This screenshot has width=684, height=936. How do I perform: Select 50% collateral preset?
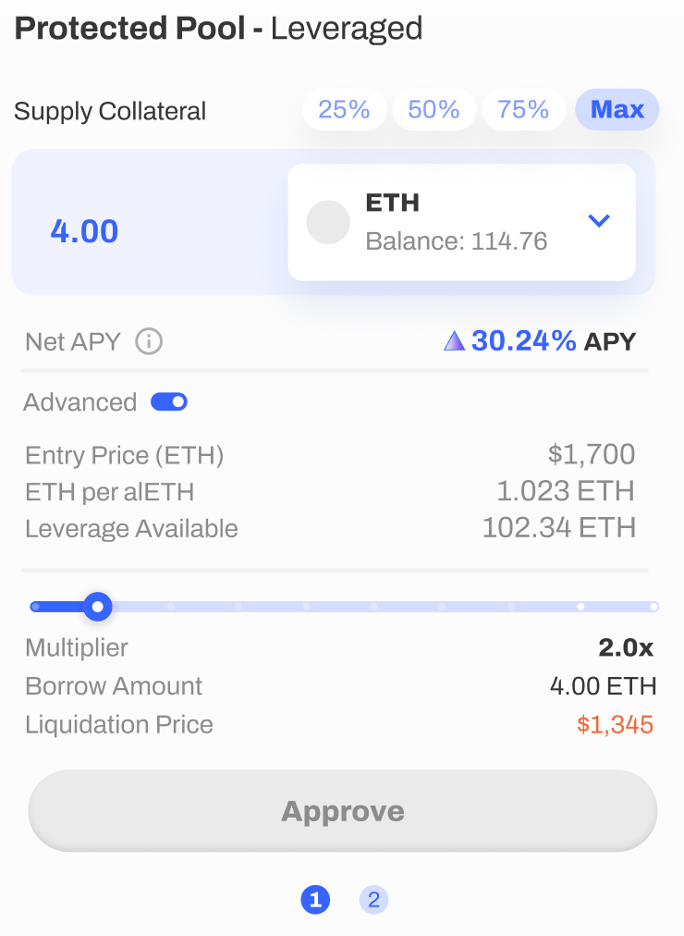click(434, 110)
